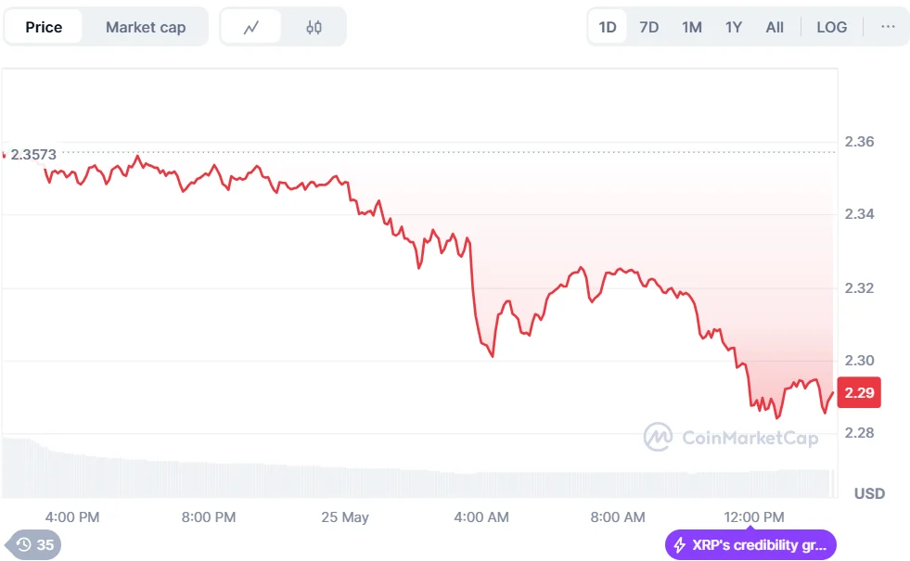Click the history clock icon badge
The height and width of the screenshot is (561, 910).
(24, 545)
